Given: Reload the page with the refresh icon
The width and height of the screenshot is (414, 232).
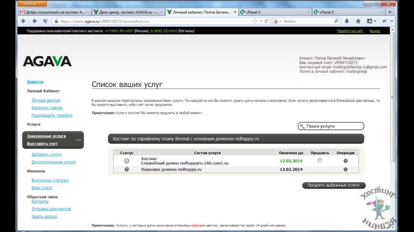Looking at the screenshot, I should click(267, 21).
